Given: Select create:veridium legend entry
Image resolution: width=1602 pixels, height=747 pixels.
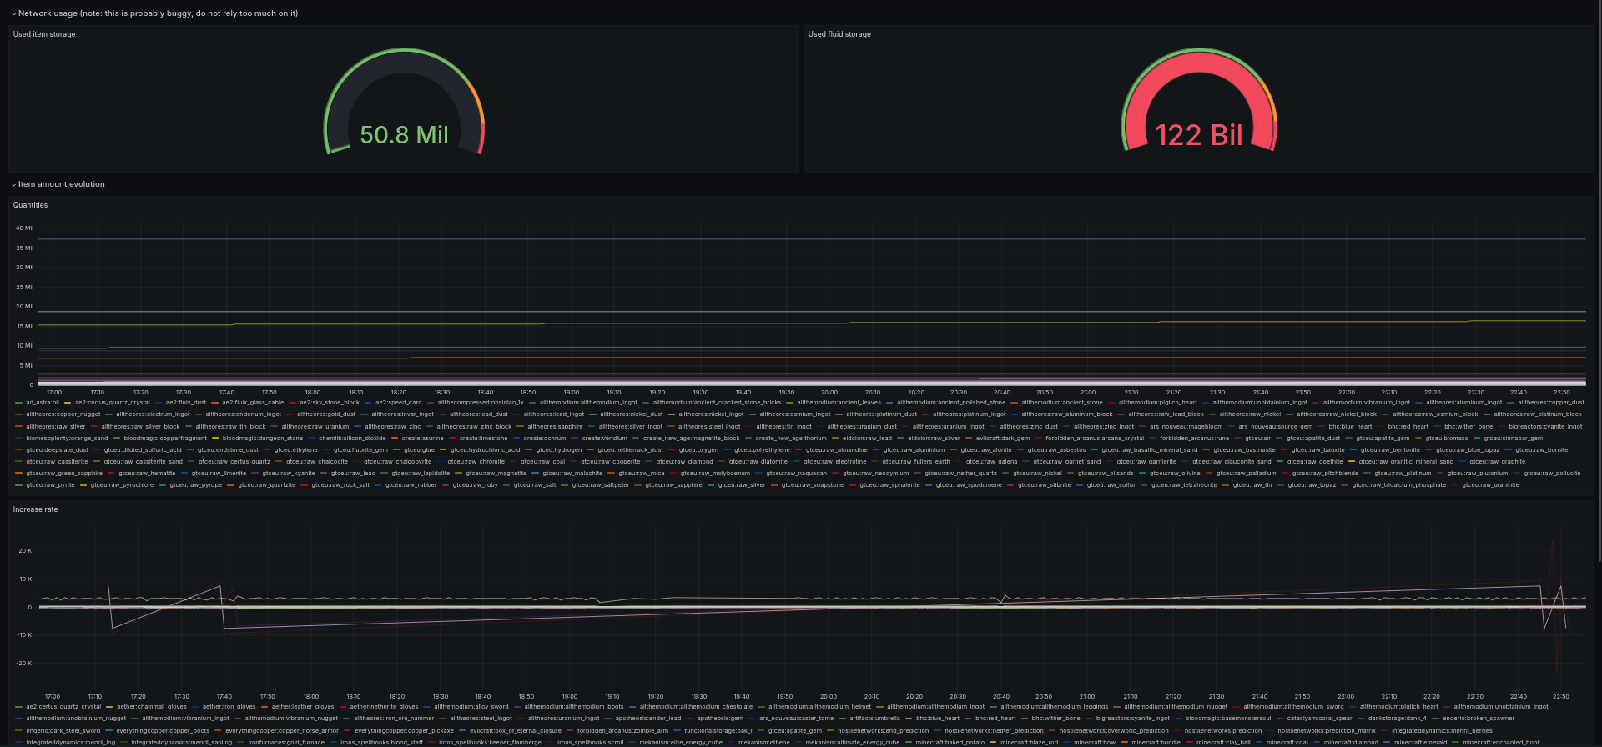Looking at the screenshot, I should (604, 438).
